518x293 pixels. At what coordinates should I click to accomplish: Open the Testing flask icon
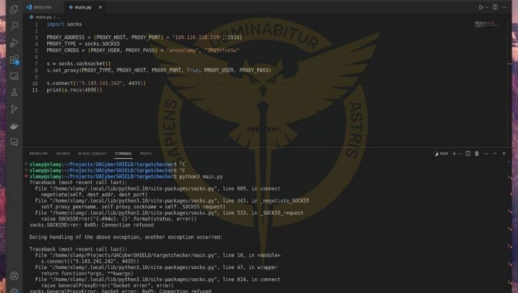pos(14,92)
